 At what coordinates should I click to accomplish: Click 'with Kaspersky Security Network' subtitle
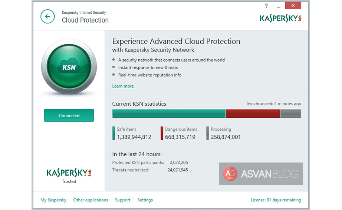[153, 50]
